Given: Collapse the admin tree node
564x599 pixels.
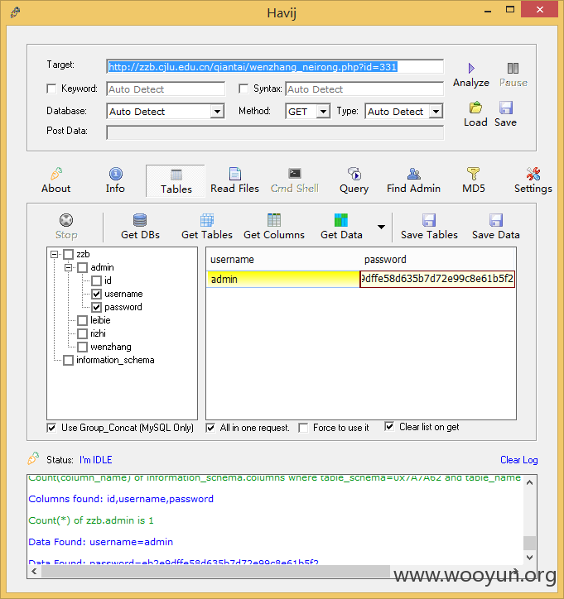Looking at the screenshot, I should pos(69,267).
